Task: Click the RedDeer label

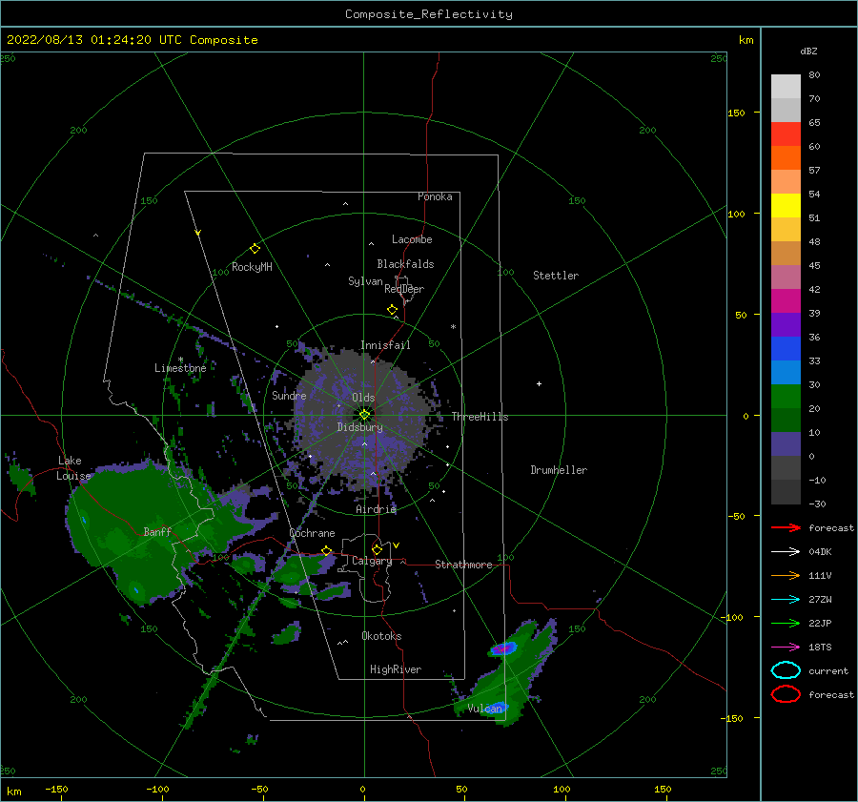Action: 404,289
